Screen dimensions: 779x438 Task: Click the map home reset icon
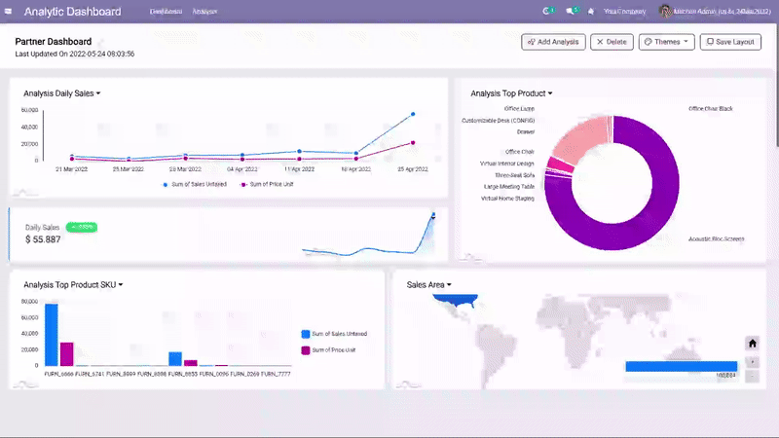click(752, 344)
